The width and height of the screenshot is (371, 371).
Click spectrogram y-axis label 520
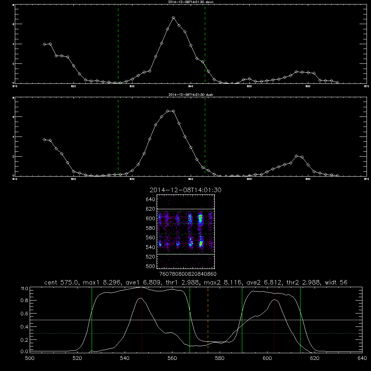(x=150, y=257)
